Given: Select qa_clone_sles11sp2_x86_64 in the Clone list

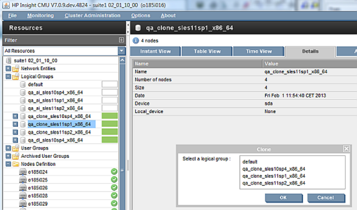Looking at the screenshot, I should 274,183.
